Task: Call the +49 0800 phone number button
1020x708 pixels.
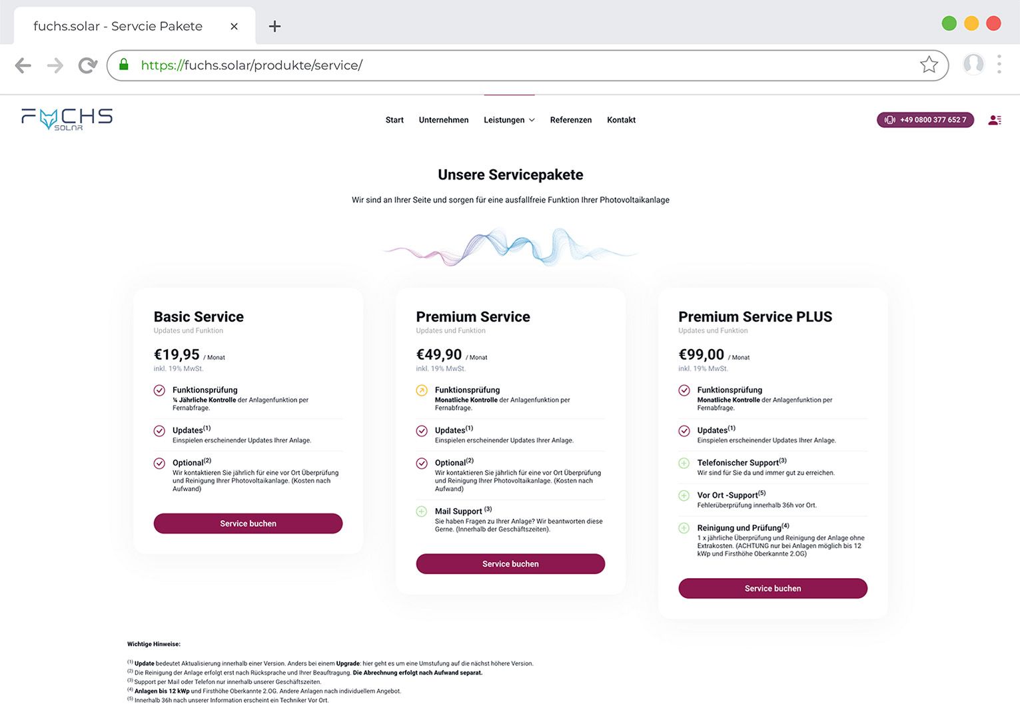Action: pos(925,120)
